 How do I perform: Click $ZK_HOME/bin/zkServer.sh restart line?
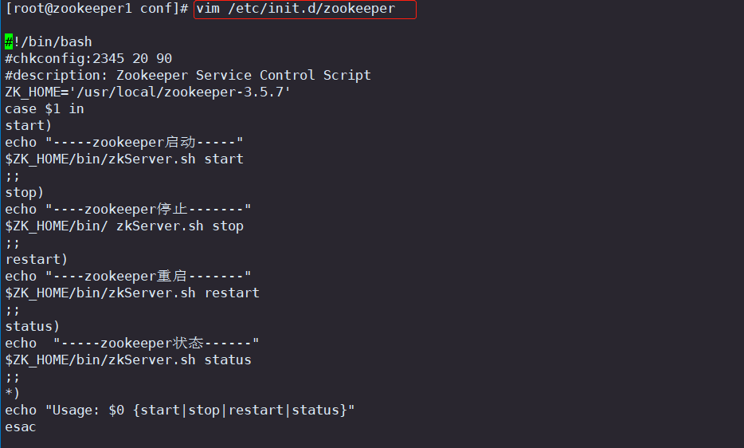point(132,293)
